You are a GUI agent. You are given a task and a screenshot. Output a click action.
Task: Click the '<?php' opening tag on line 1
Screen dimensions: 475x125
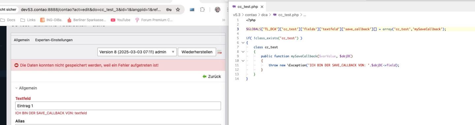(251, 20)
